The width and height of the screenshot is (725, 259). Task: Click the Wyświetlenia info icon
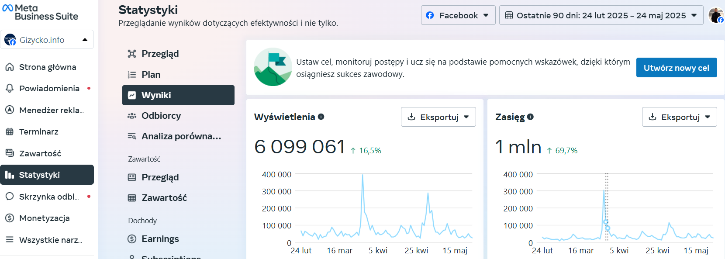[321, 117]
